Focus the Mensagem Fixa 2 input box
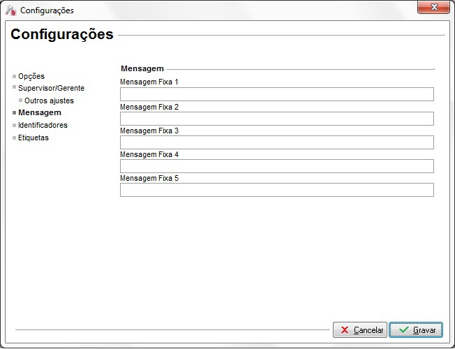This screenshot has width=455, height=349. [276, 119]
